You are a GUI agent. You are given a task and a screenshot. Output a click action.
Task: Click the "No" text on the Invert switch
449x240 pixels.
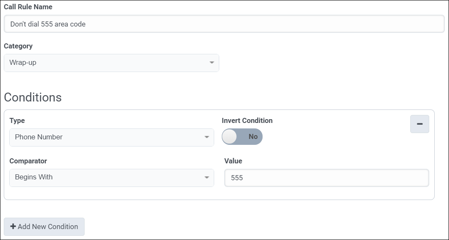253,137
